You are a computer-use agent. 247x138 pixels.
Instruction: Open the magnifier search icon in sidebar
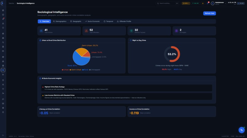[x=3, y=42]
